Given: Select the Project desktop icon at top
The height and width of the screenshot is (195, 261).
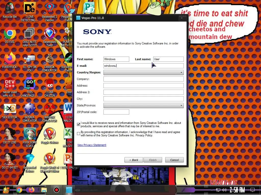Looking at the screenshot, I should tap(89, 7).
